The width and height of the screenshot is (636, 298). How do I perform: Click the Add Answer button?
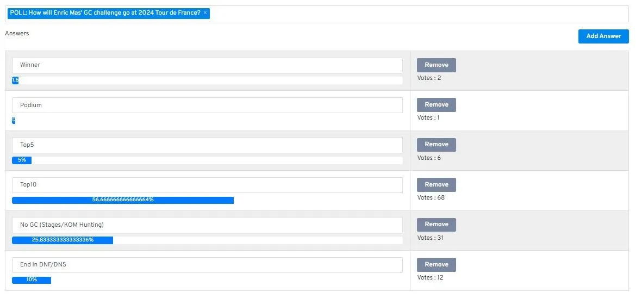click(x=603, y=36)
